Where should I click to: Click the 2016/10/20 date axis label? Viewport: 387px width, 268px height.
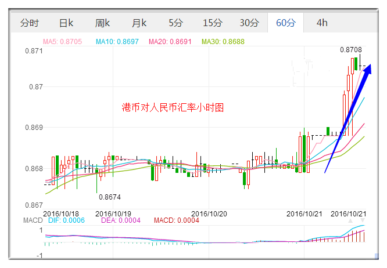point(209,213)
